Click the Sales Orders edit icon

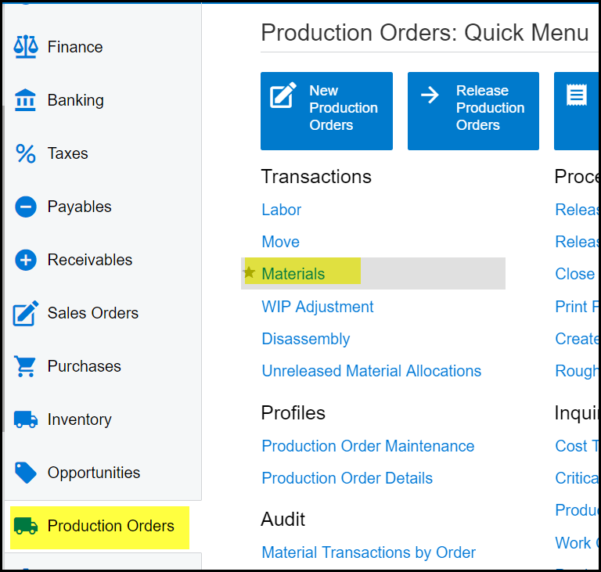26,313
